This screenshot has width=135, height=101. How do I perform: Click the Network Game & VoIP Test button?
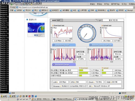(101, 45)
